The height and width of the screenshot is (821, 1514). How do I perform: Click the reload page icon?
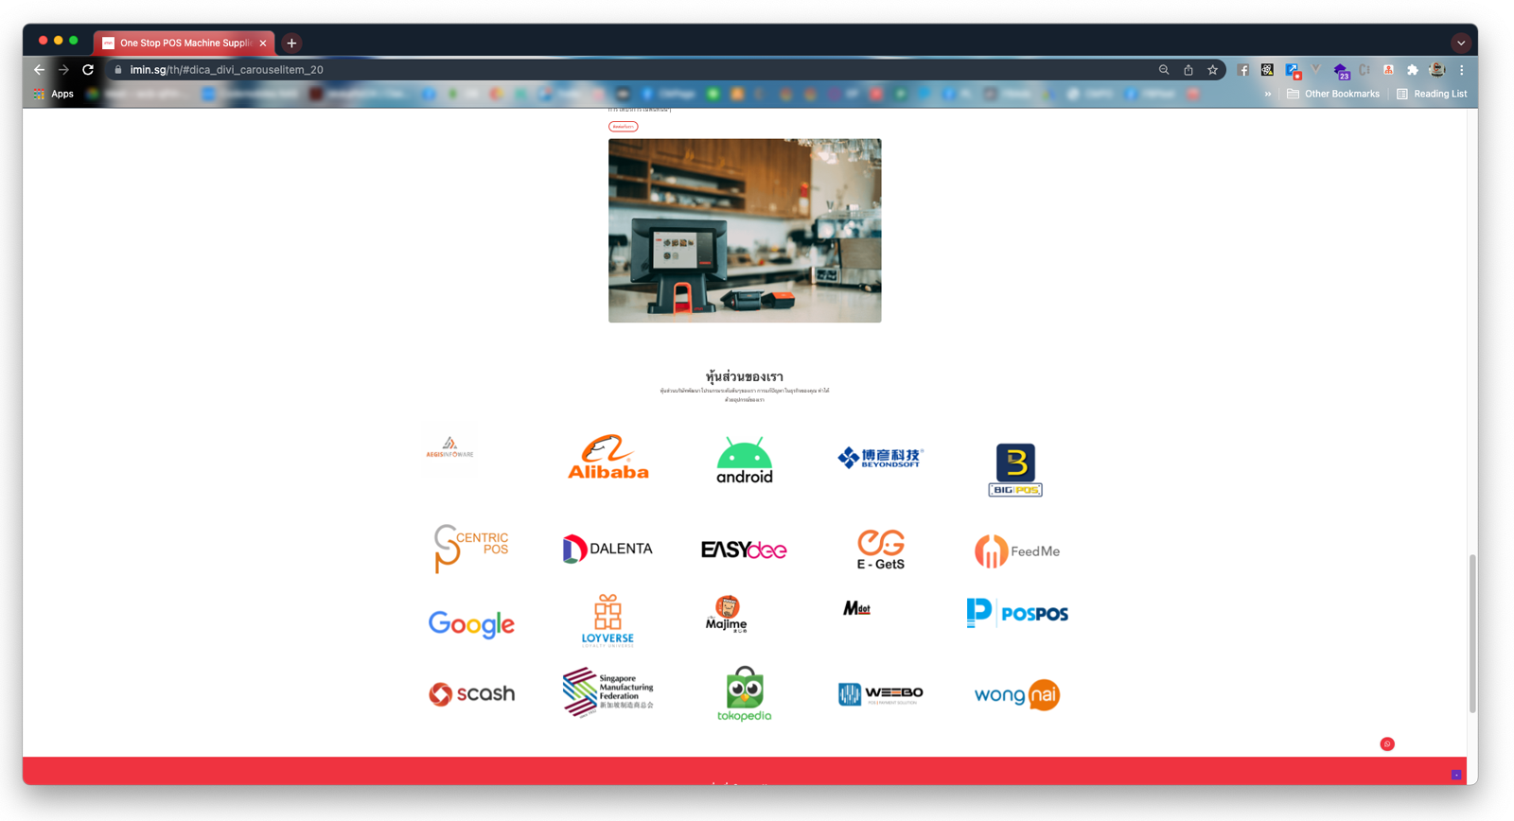point(88,70)
